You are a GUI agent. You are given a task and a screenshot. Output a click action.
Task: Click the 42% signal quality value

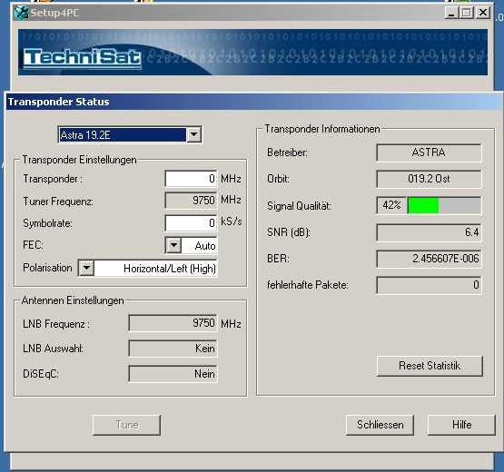coord(391,205)
